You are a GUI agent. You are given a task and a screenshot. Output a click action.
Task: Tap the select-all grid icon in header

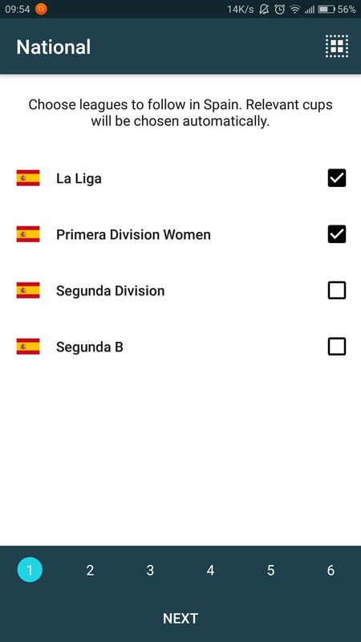pyautogui.click(x=337, y=46)
